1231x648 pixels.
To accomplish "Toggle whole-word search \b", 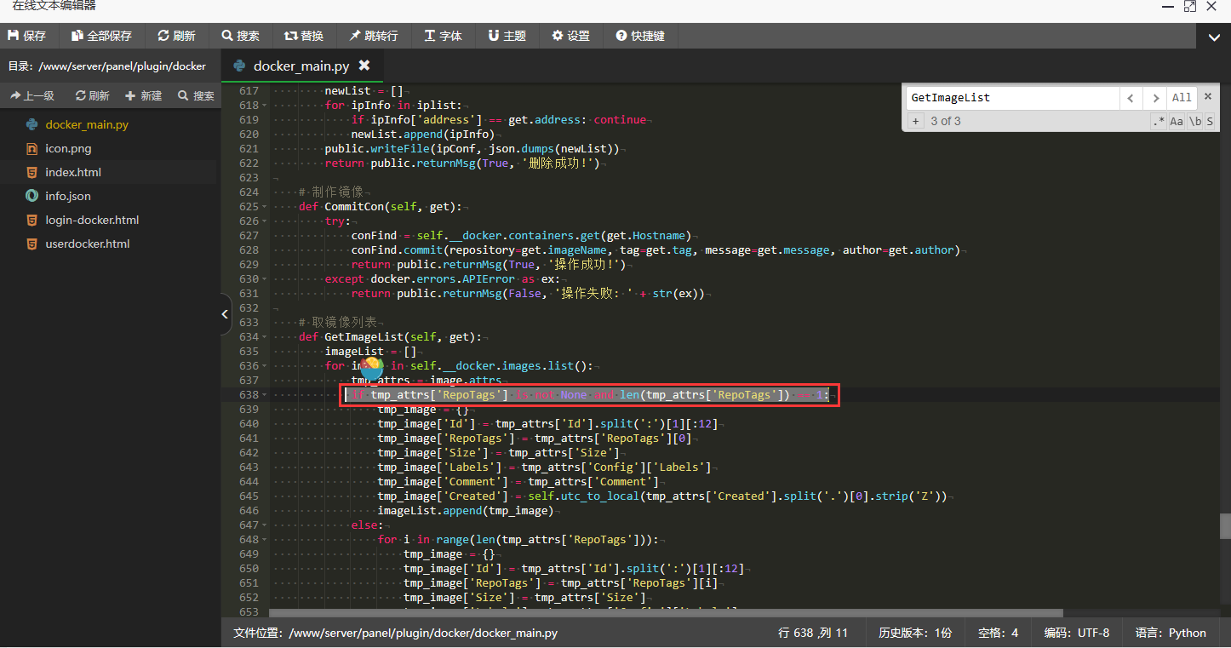I will 1195,122.
